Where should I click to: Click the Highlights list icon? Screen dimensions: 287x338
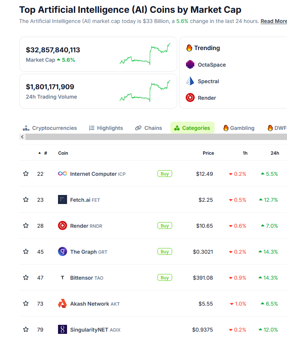click(92, 128)
